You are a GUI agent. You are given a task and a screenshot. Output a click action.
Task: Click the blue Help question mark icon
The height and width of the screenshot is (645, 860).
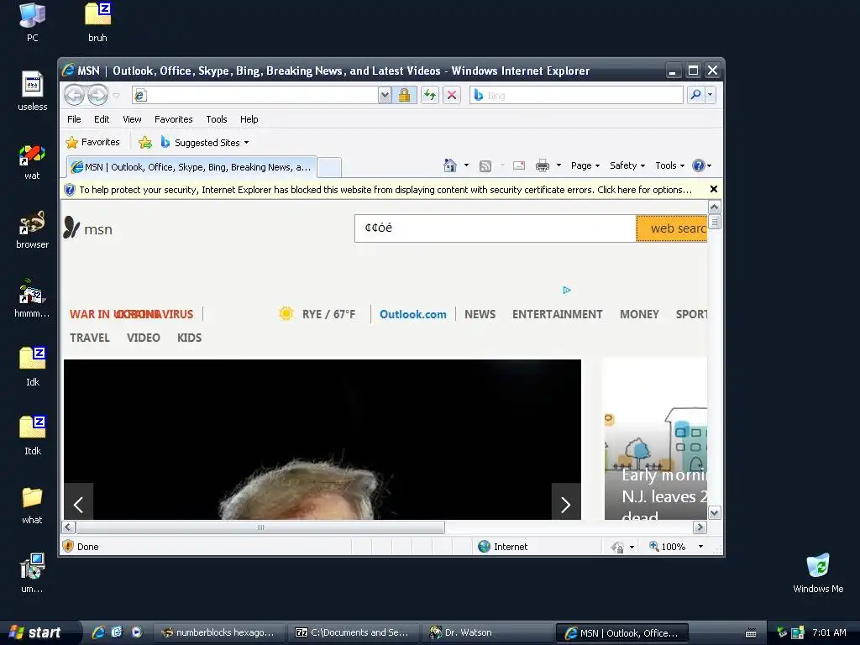pos(698,165)
